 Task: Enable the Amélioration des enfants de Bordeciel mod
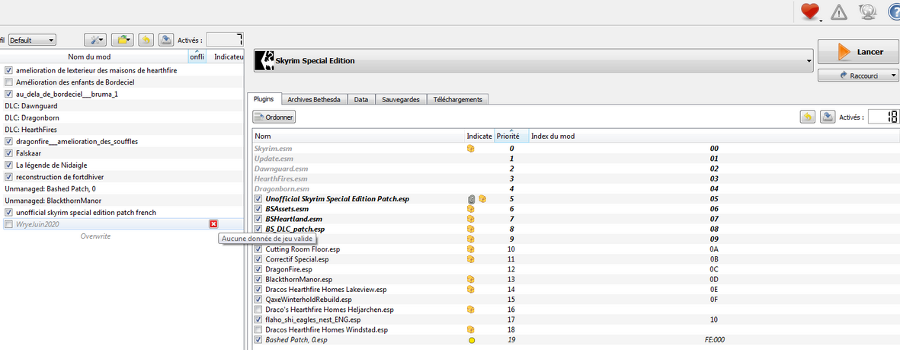(x=8, y=82)
